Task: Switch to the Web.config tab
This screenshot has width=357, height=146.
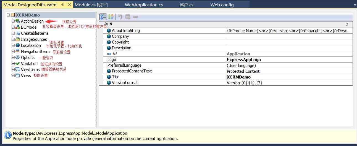Action: coord(222,5)
